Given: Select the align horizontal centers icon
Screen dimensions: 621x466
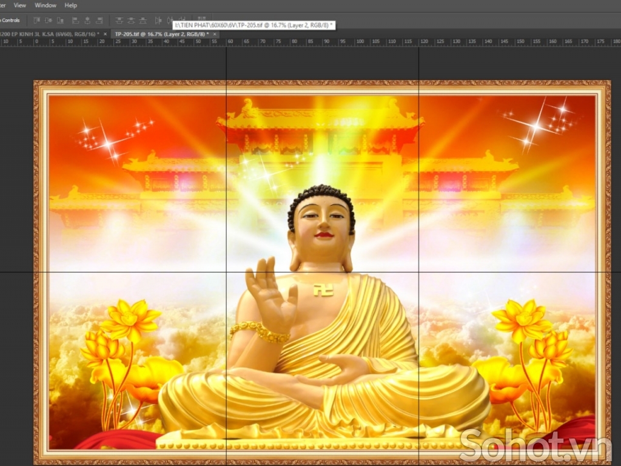Looking at the screenshot, I should click(88, 19).
